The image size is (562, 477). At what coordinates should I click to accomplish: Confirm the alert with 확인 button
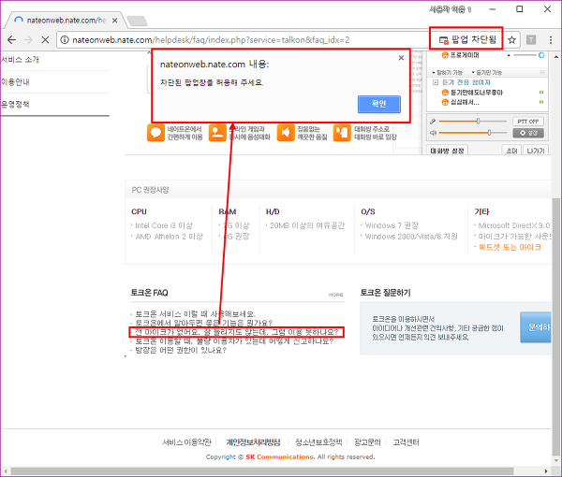coord(378,104)
